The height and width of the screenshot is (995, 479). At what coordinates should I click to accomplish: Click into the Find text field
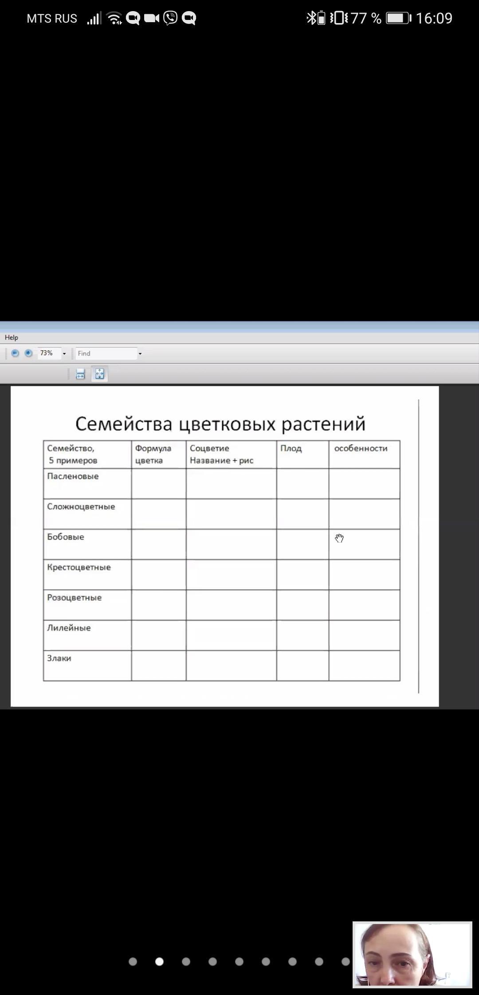[x=106, y=353]
